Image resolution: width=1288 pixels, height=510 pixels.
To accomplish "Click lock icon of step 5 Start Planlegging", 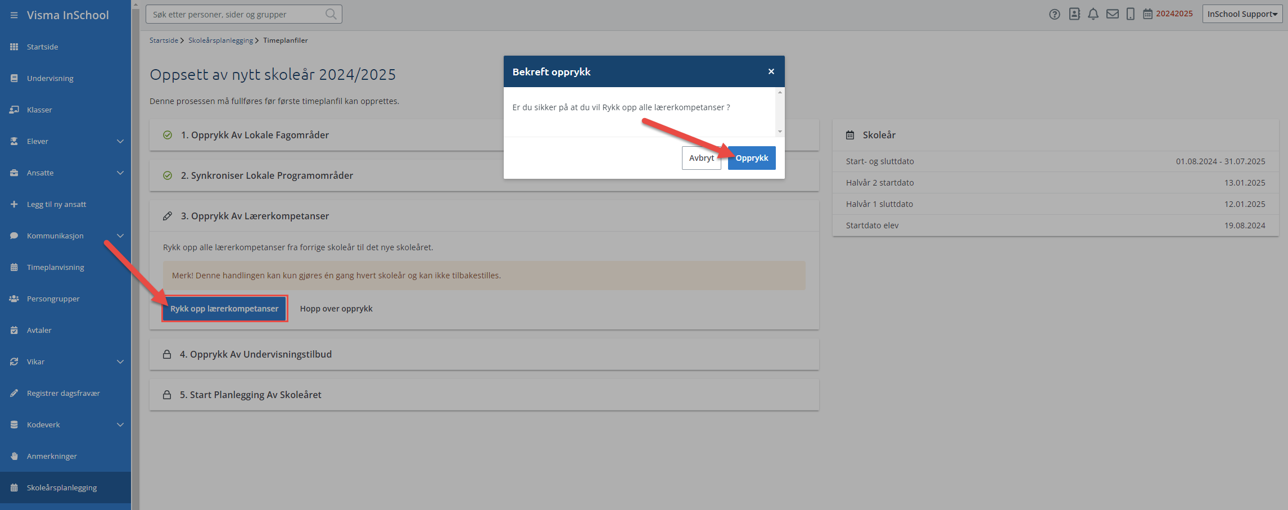I will pos(167,395).
